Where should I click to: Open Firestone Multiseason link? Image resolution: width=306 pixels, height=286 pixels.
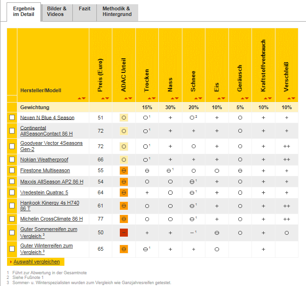pos(45,170)
